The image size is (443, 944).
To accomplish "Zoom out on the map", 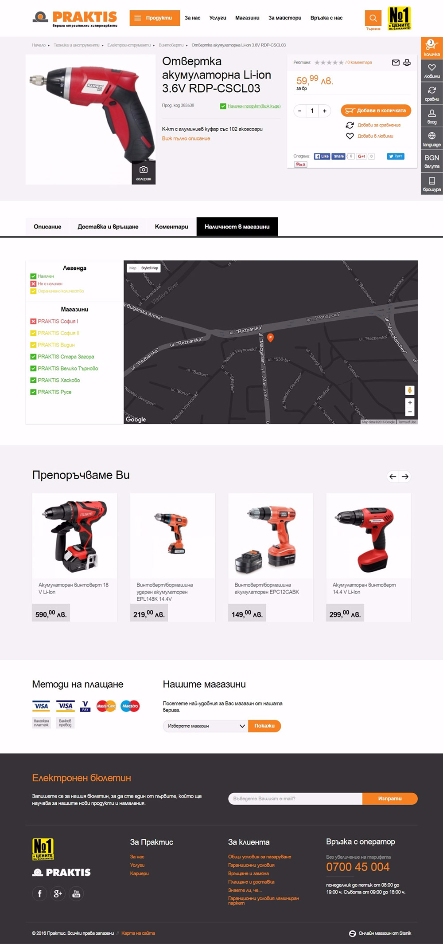I will tap(410, 412).
